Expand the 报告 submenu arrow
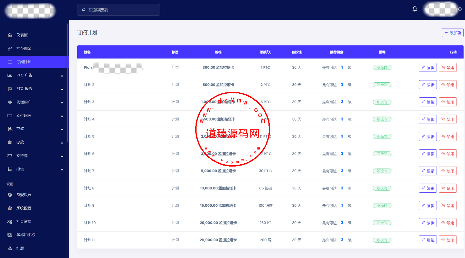465x258 pixels. 62,170
